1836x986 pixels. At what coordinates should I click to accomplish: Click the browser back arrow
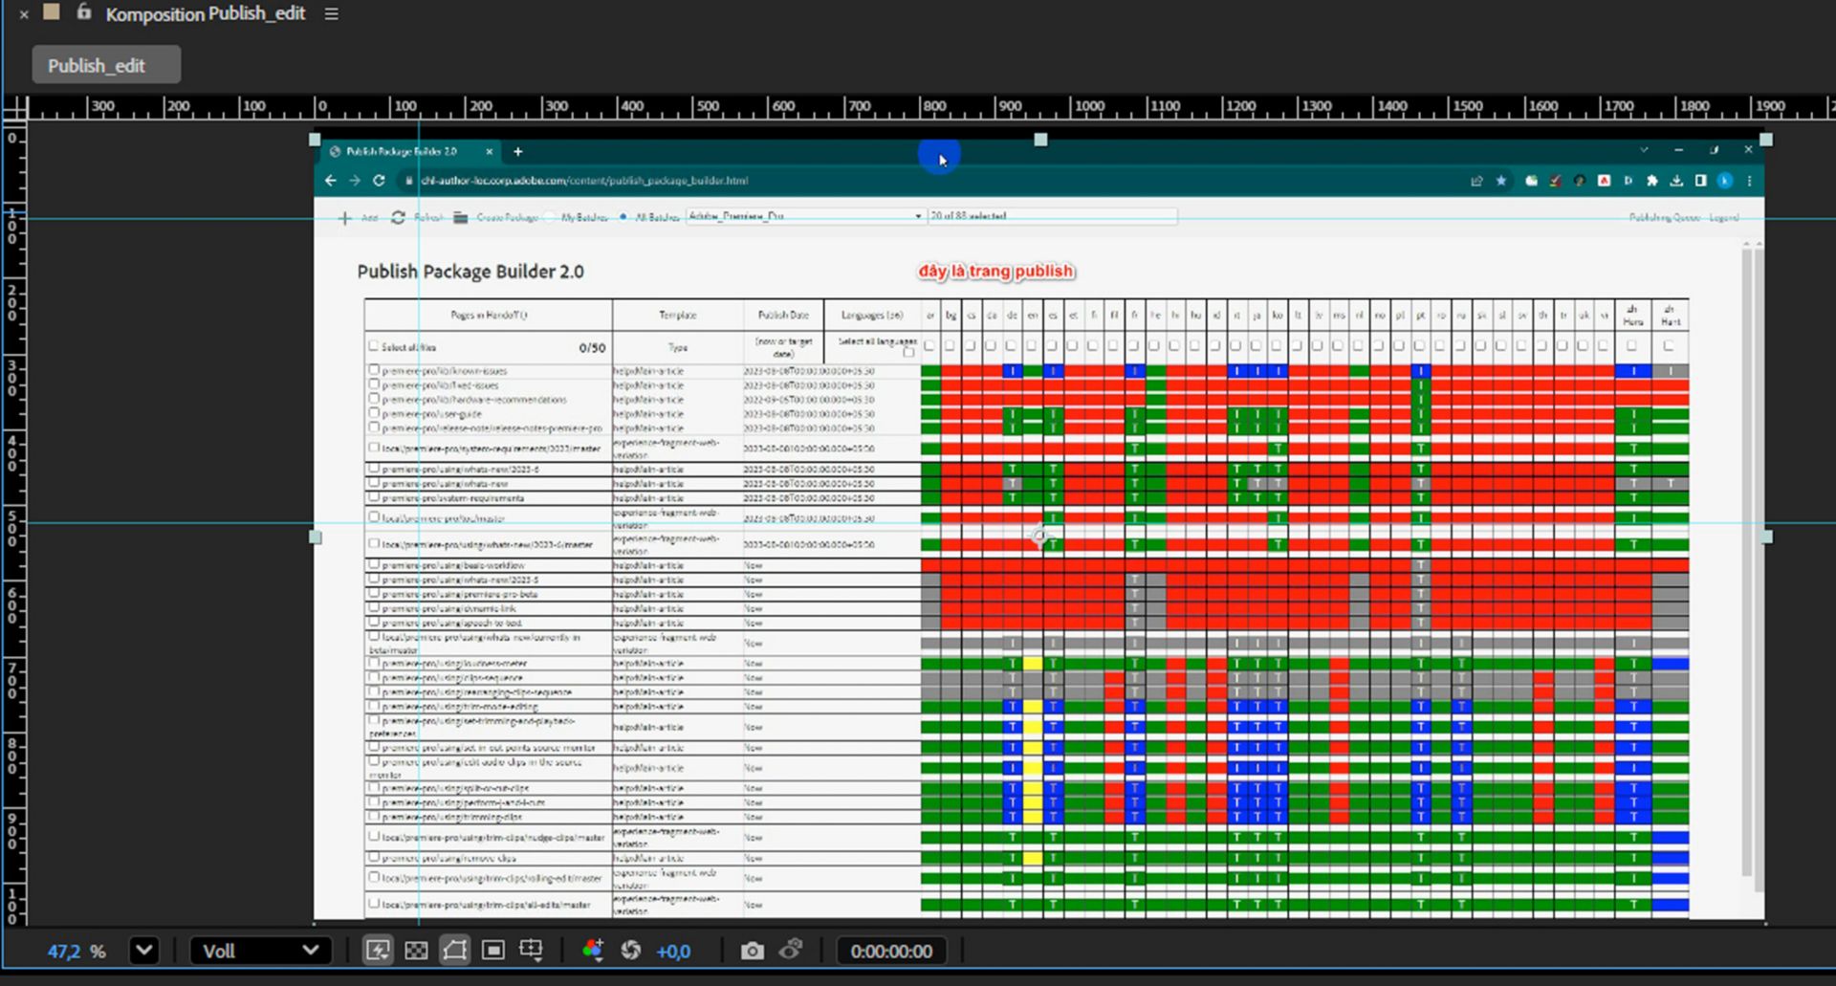click(331, 181)
